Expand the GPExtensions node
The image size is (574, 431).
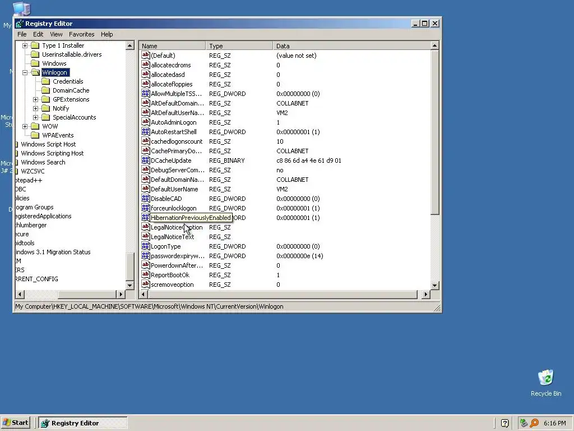(x=35, y=99)
